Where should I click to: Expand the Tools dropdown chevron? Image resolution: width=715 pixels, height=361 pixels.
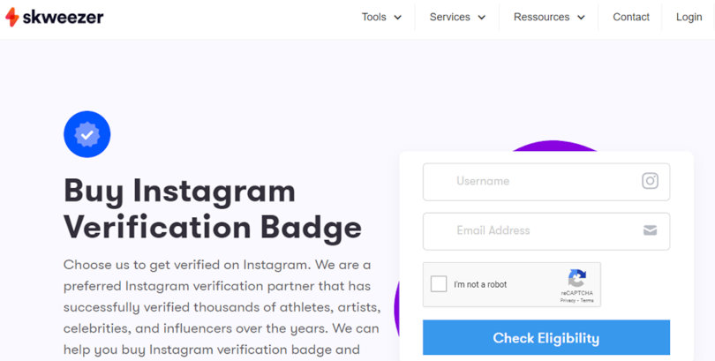click(x=397, y=18)
